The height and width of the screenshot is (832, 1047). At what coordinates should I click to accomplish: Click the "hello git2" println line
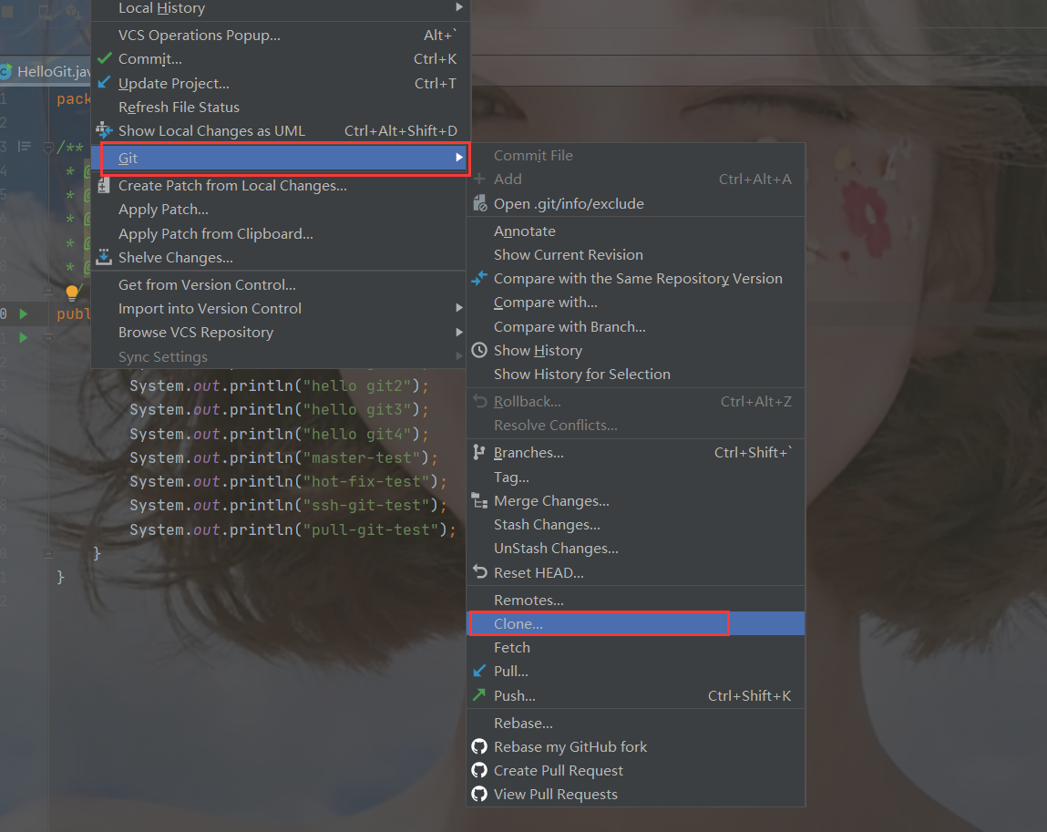pos(279,386)
